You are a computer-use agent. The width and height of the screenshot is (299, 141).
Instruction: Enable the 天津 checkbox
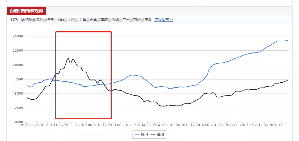[x=87, y=20]
